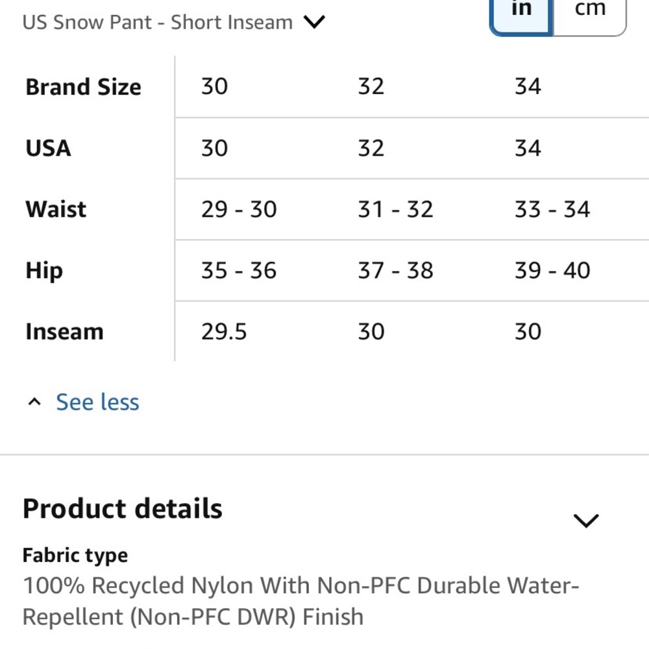Image resolution: width=649 pixels, height=649 pixels.
Task: Select Brand Size row header
Action: point(83,87)
